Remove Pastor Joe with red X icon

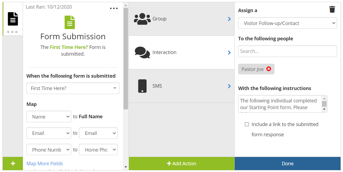pyautogui.click(x=269, y=69)
